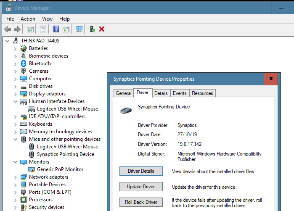Click the Bluetooth icon in device tree

coord(24,63)
